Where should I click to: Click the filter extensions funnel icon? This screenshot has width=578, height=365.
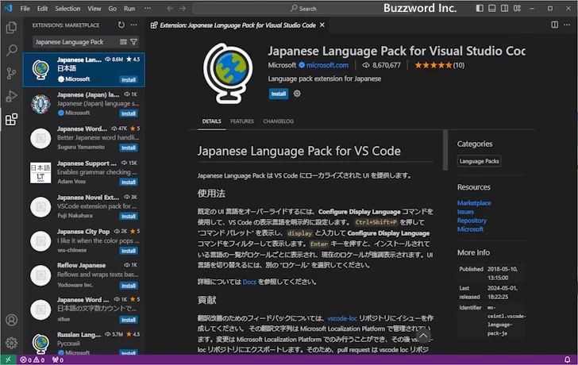click(133, 42)
